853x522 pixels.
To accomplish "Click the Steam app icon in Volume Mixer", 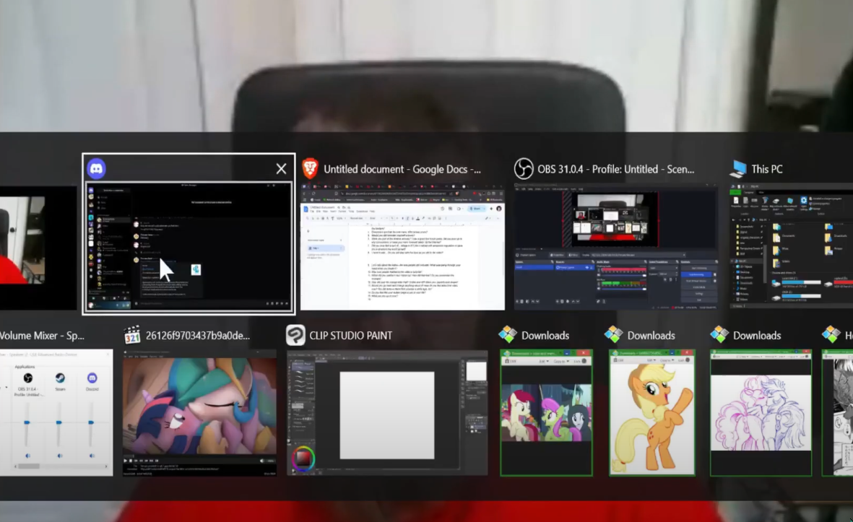I will click(x=60, y=378).
